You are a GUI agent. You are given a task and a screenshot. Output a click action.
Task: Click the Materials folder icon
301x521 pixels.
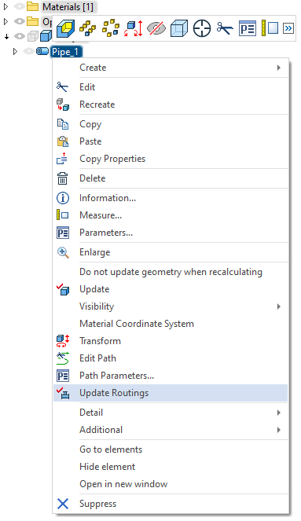[32, 6]
